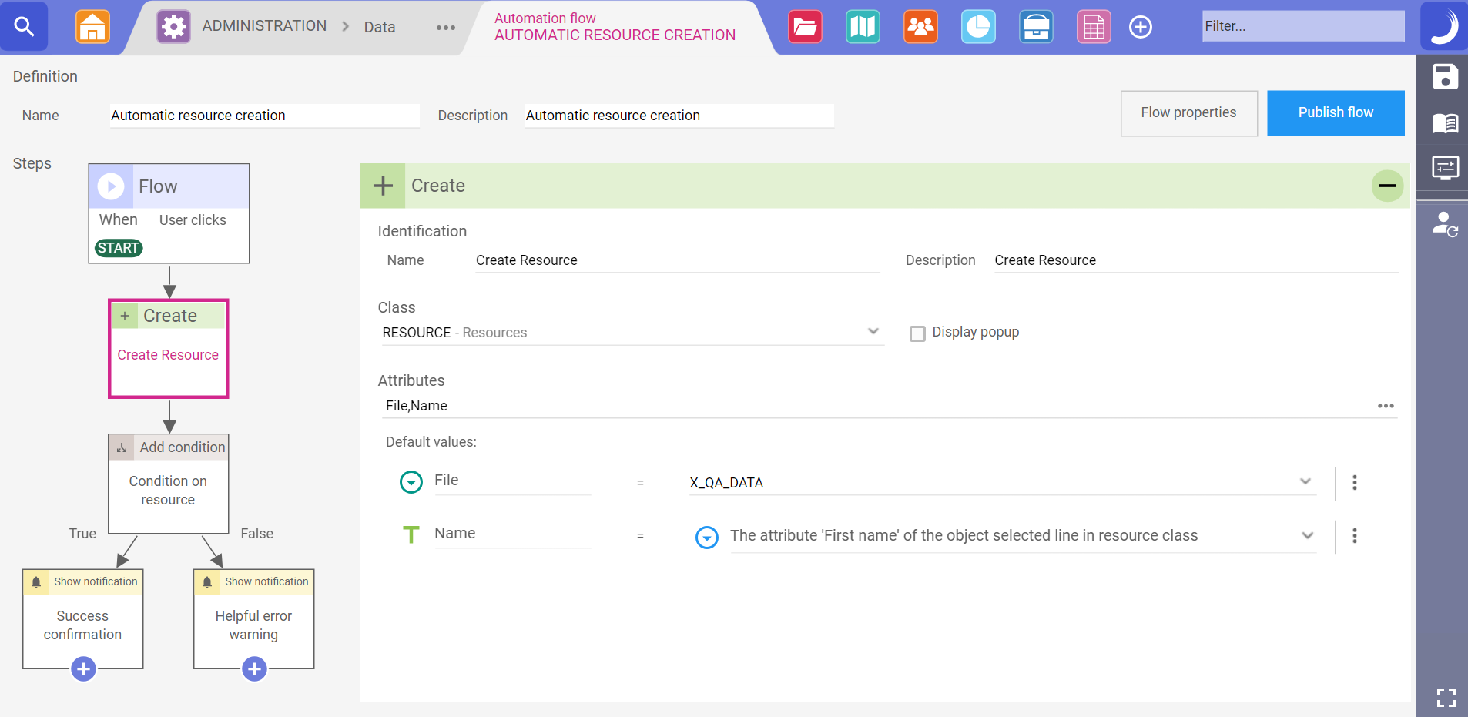Open the book documentation icon in sidebar
1468x717 pixels.
[1445, 122]
